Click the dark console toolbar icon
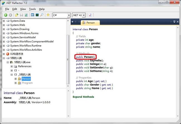 37,15
